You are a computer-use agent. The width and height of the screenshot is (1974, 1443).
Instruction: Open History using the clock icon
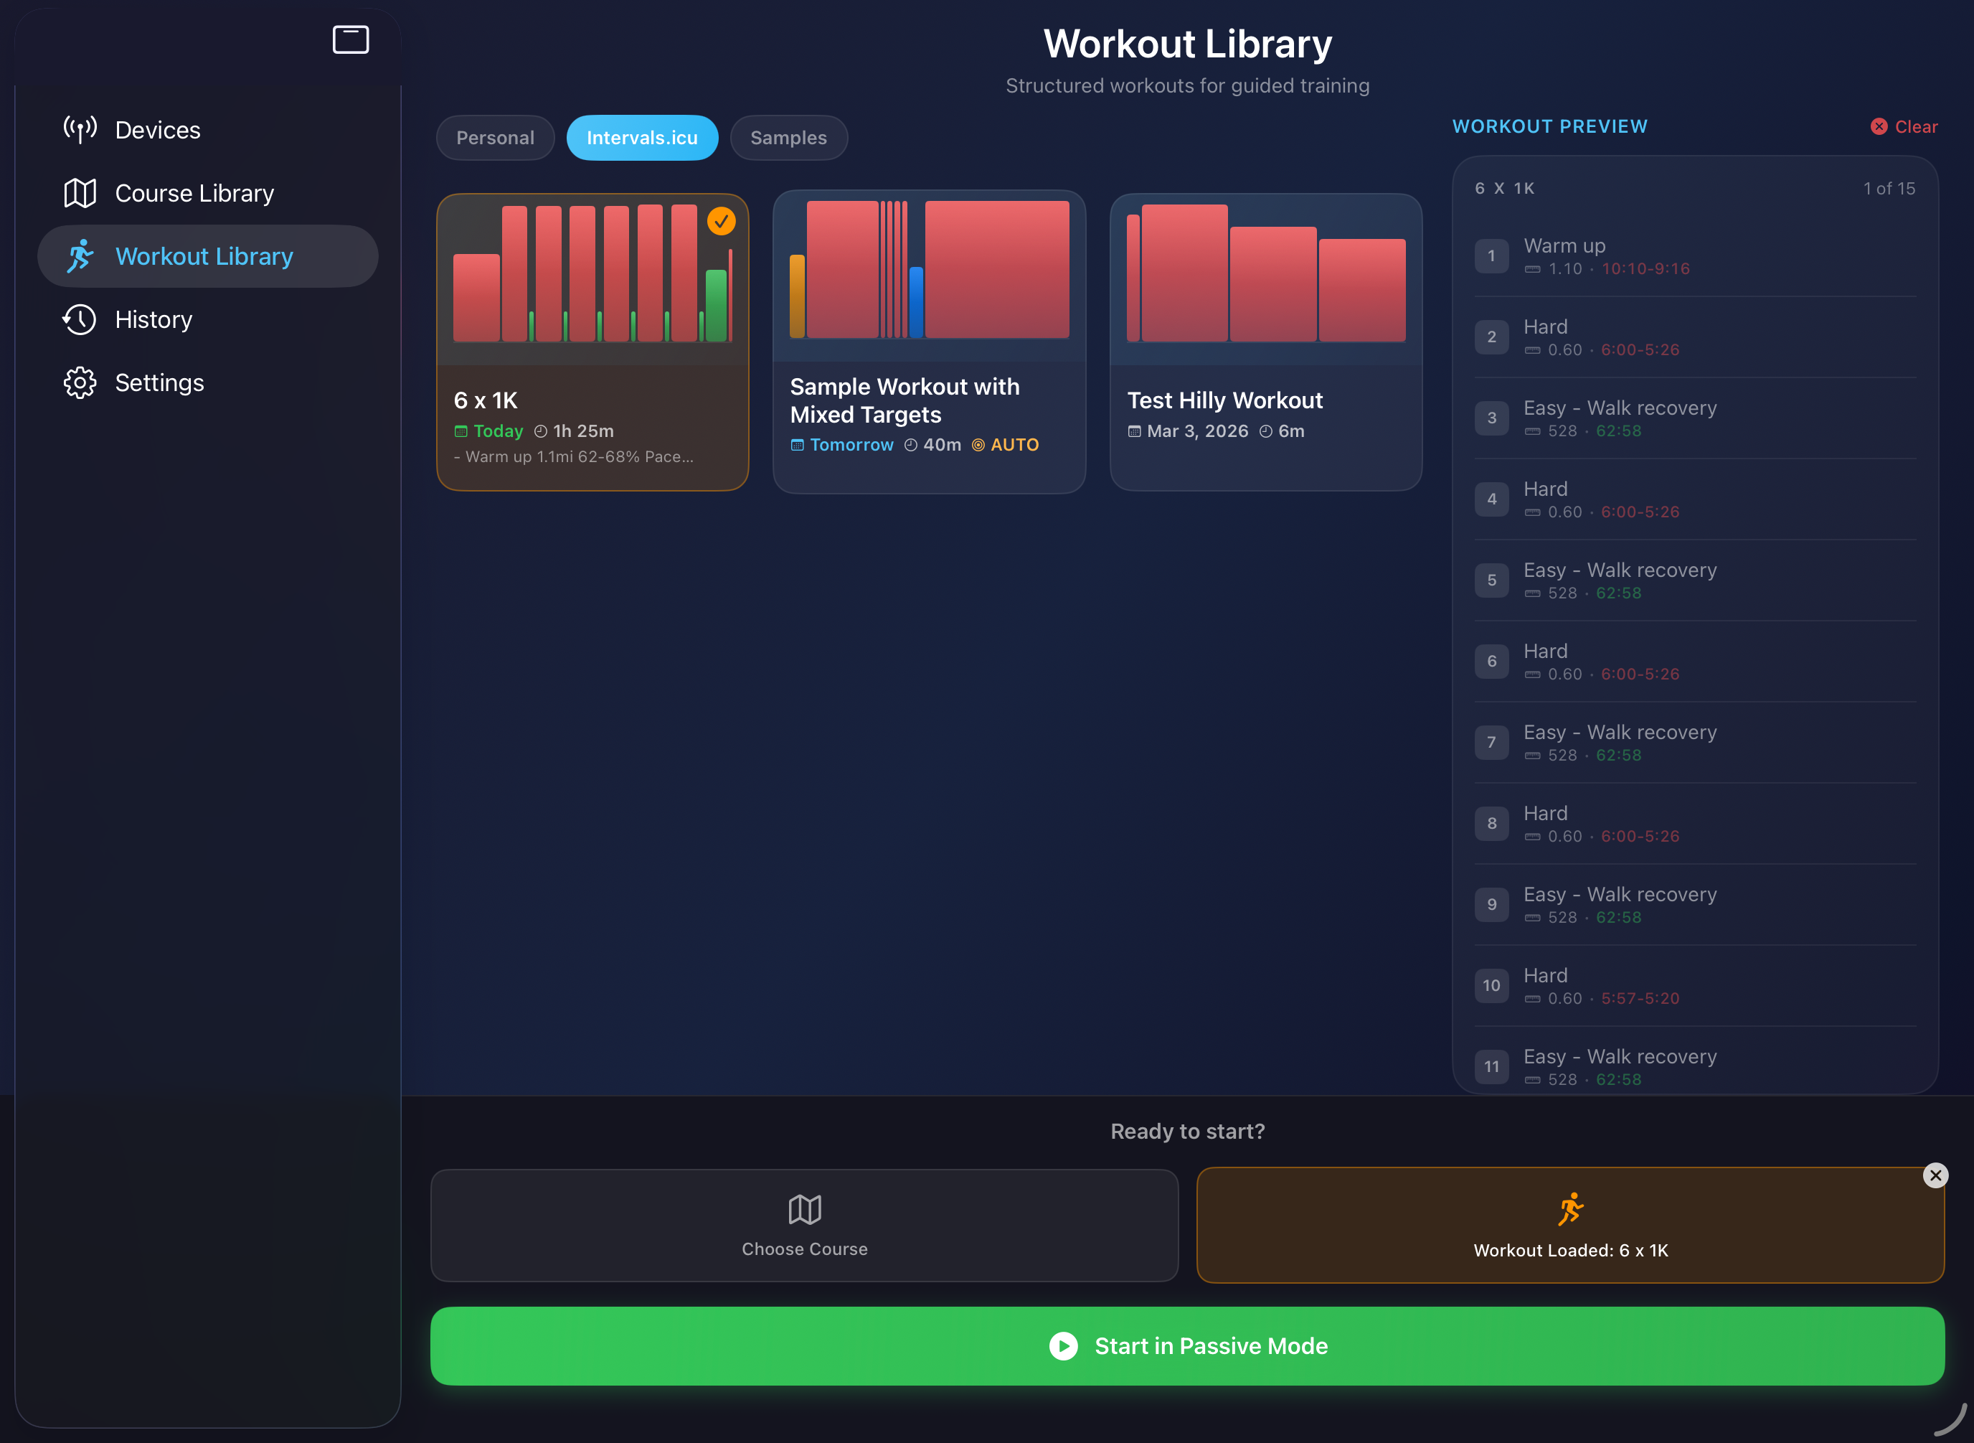click(x=80, y=320)
